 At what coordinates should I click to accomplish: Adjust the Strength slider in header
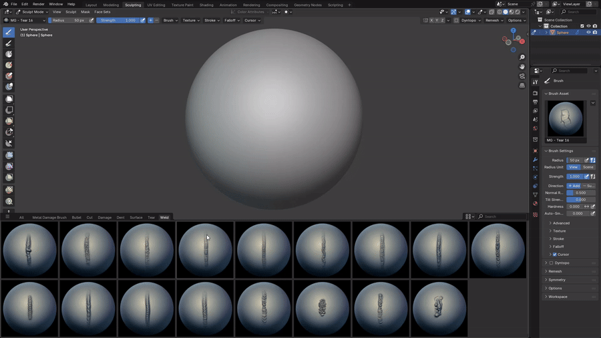point(118,20)
